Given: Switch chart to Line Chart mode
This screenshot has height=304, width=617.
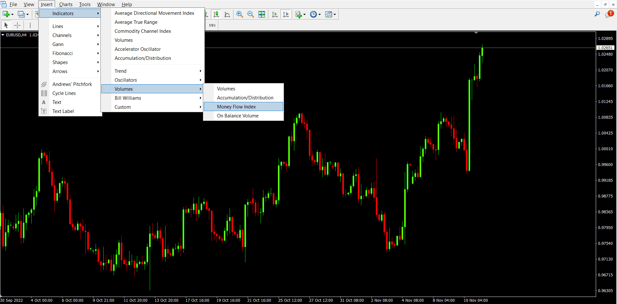Looking at the screenshot, I should point(227,14).
